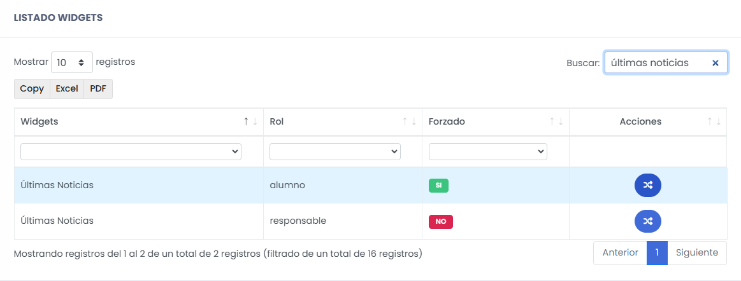Click the green SI forzado badge
The width and height of the screenshot is (741, 281).
coord(438,186)
